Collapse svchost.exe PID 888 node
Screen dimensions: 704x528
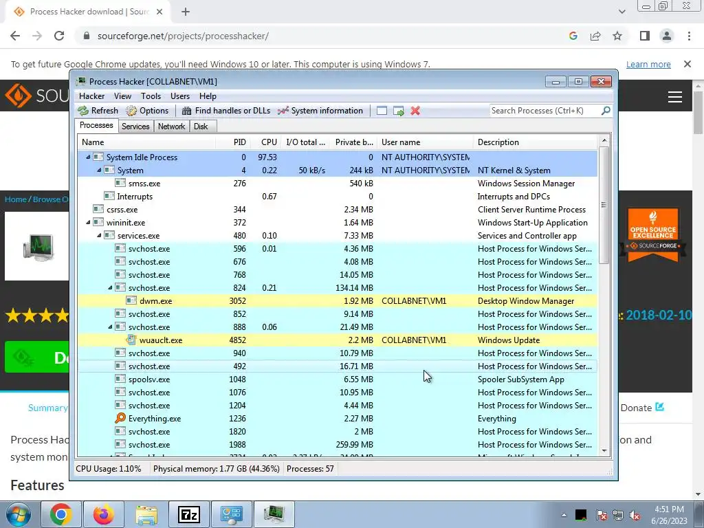point(111,327)
